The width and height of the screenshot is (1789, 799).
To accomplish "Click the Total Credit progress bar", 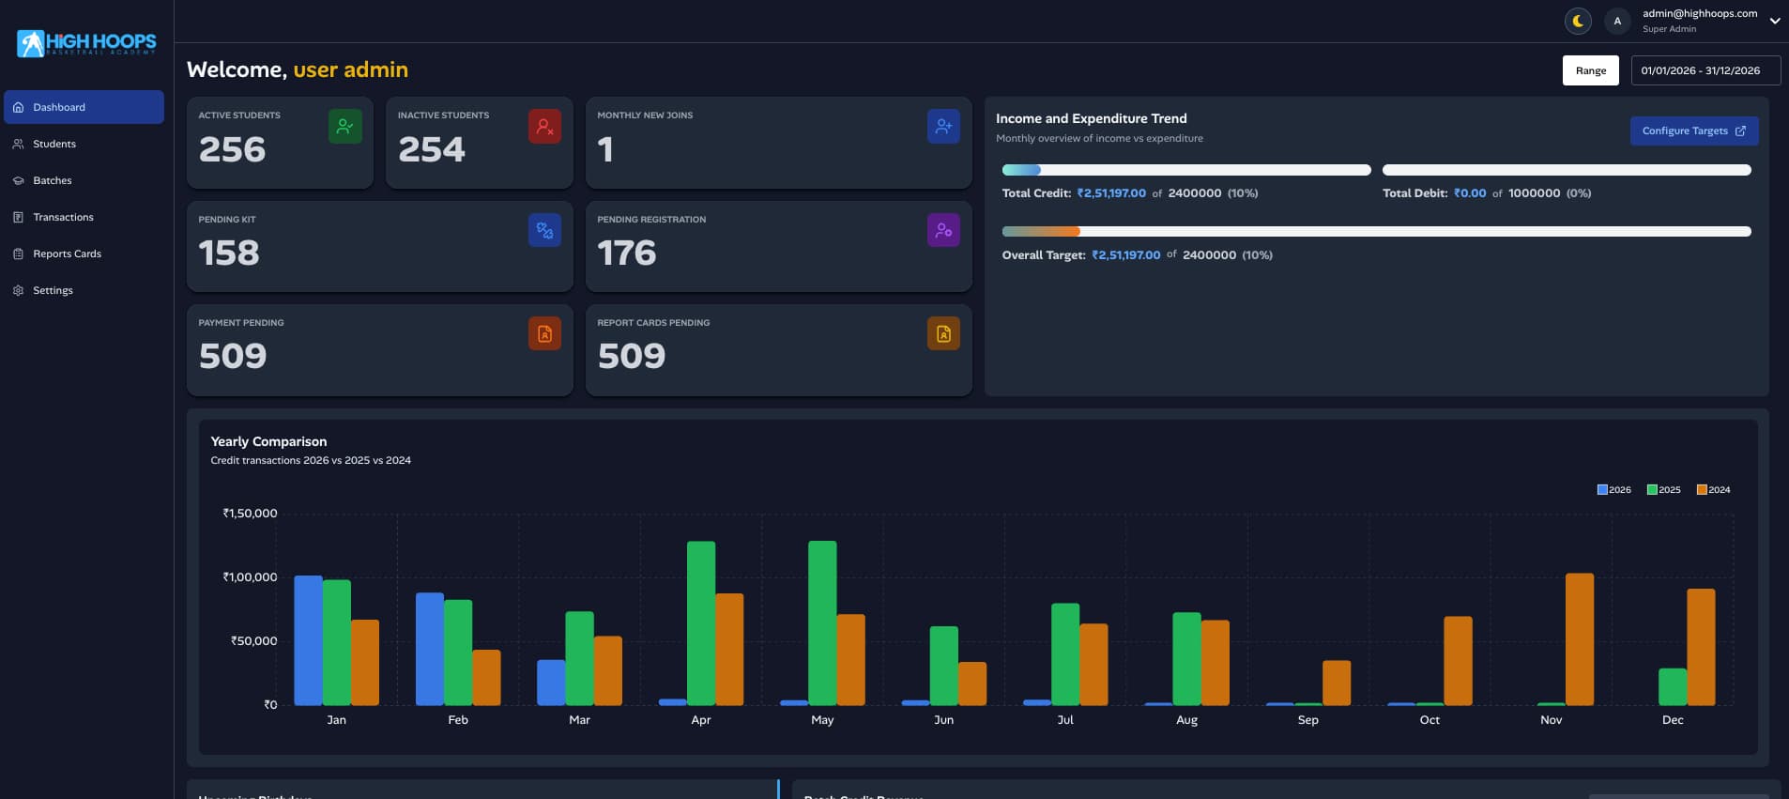I will click(1186, 170).
